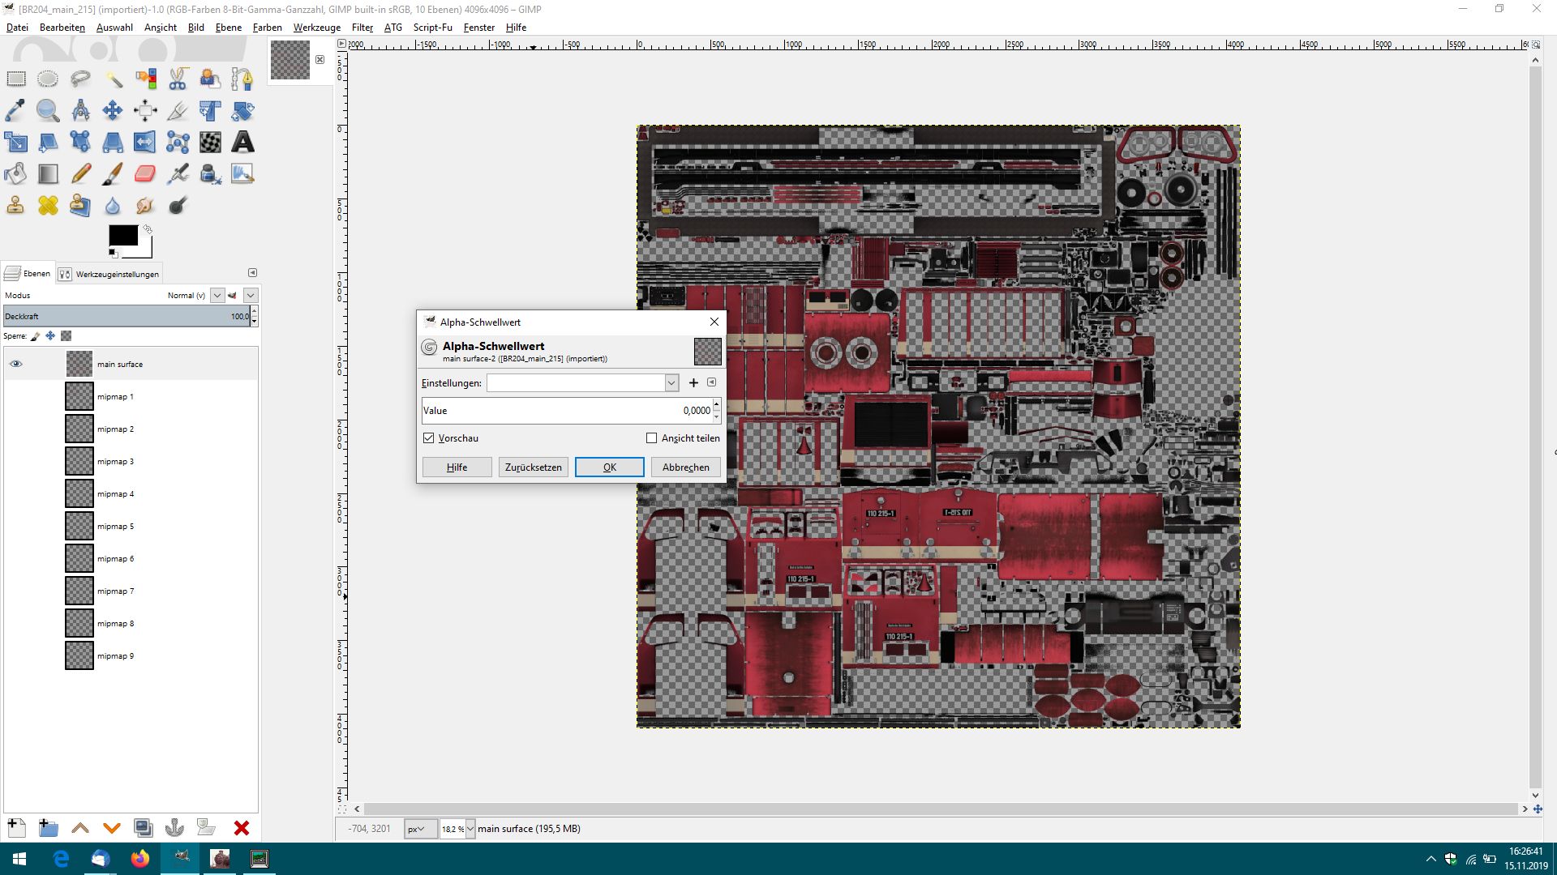The image size is (1557, 875).
Task: Click the black foreground color swatch
Action: 122,235
